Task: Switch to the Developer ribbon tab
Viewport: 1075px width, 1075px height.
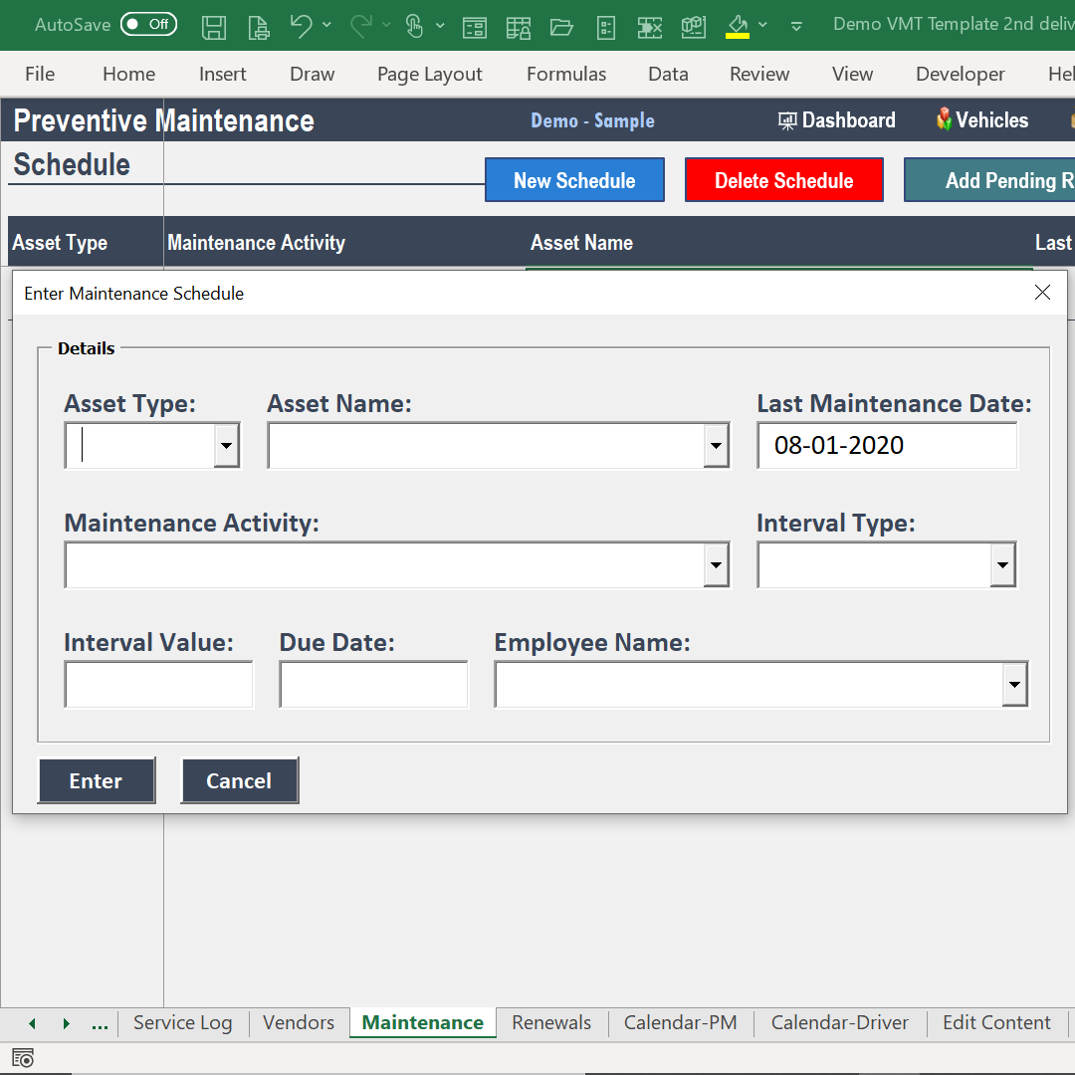Action: [960, 74]
